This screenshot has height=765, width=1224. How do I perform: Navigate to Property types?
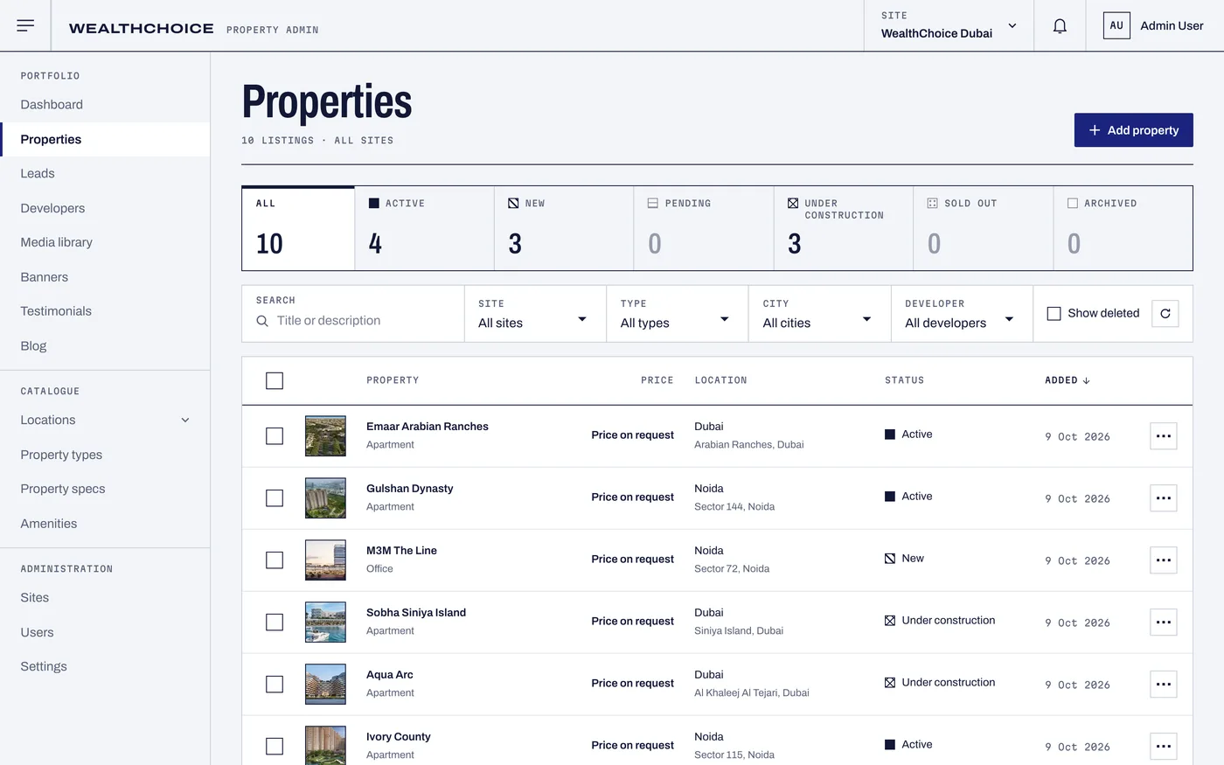105,455
